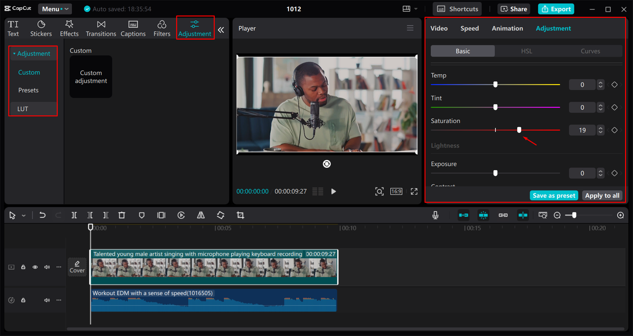The width and height of the screenshot is (633, 336).
Task: Click the freeze frame tool
Action: pos(161,215)
